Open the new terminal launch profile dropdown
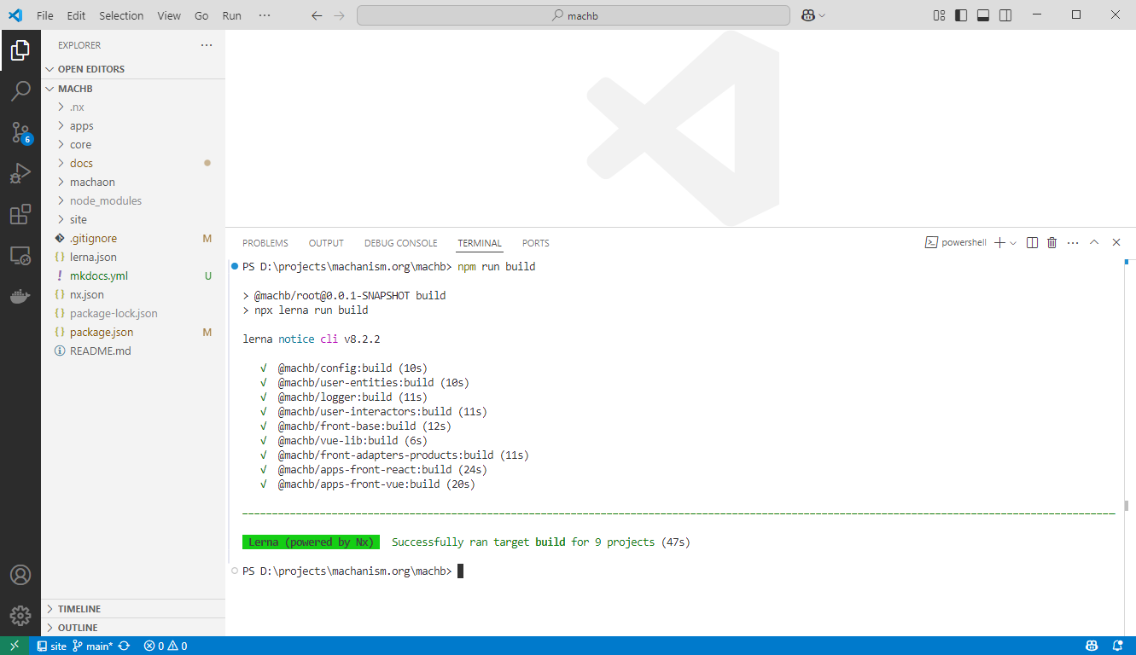The width and height of the screenshot is (1136, 655). point(1013,243)
